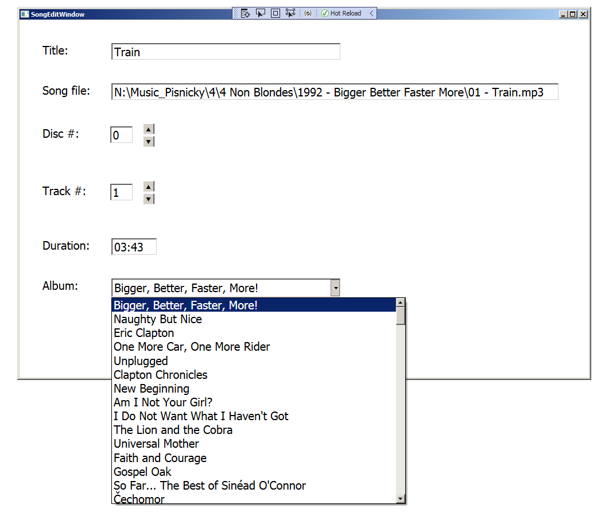Choose 'The Lion and the Cobra'
Viewport: 609px width, 512px height.
point(254,430)
